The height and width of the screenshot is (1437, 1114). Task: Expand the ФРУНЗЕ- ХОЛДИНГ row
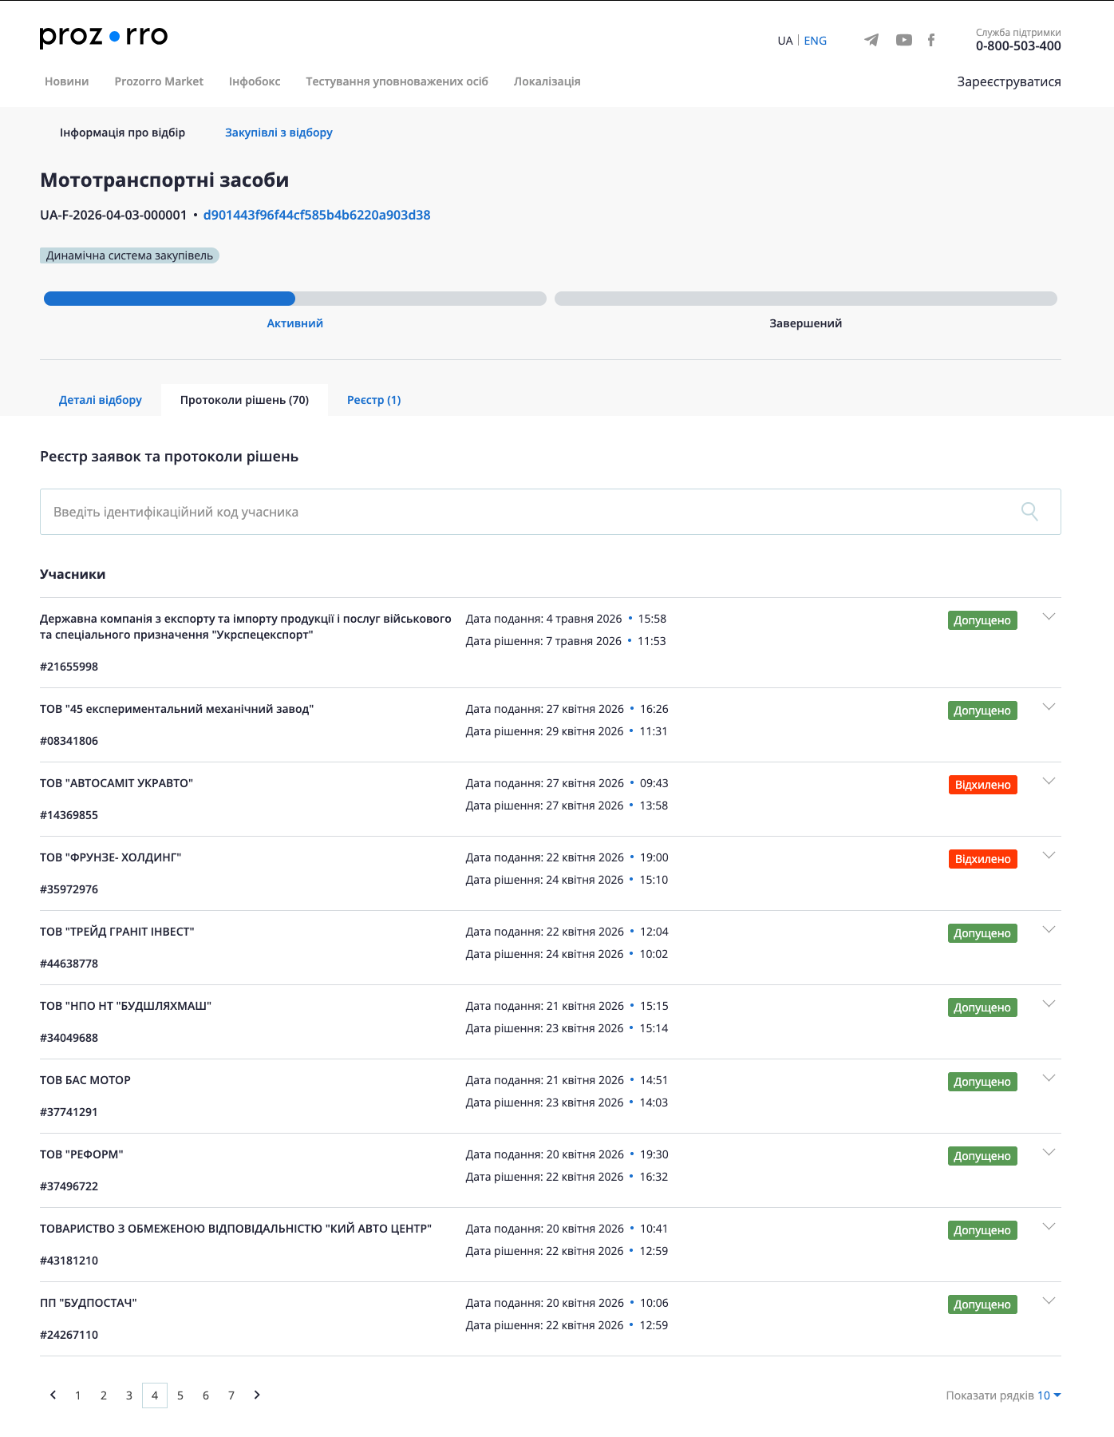click(1049, 855)
